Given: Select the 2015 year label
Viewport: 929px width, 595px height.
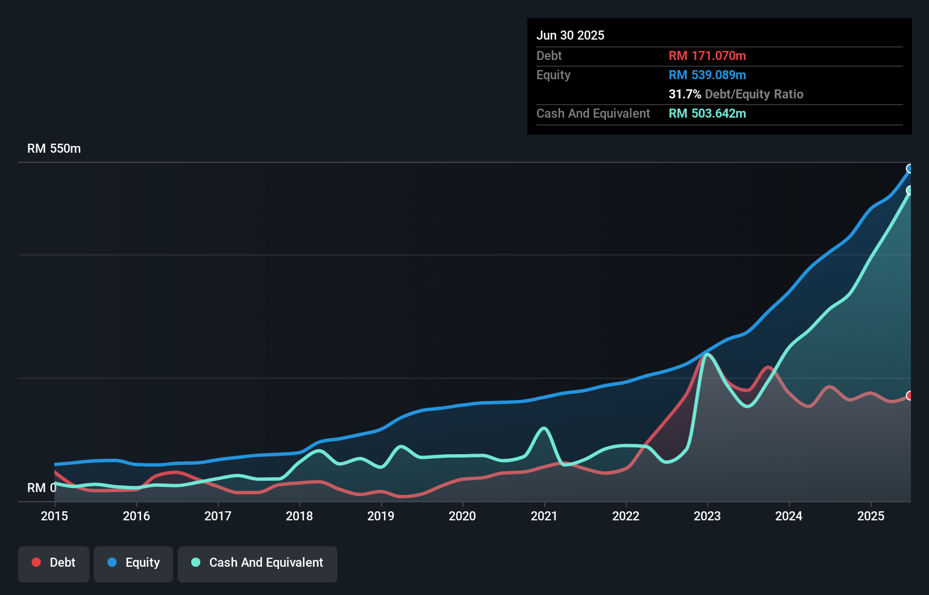Looking at the screenshot, I should coord(54,516).
